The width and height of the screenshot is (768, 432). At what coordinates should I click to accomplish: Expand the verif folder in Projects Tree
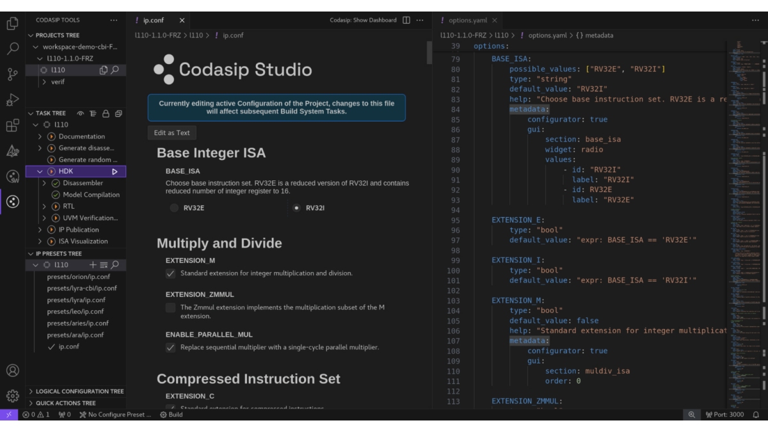point(44,82)
